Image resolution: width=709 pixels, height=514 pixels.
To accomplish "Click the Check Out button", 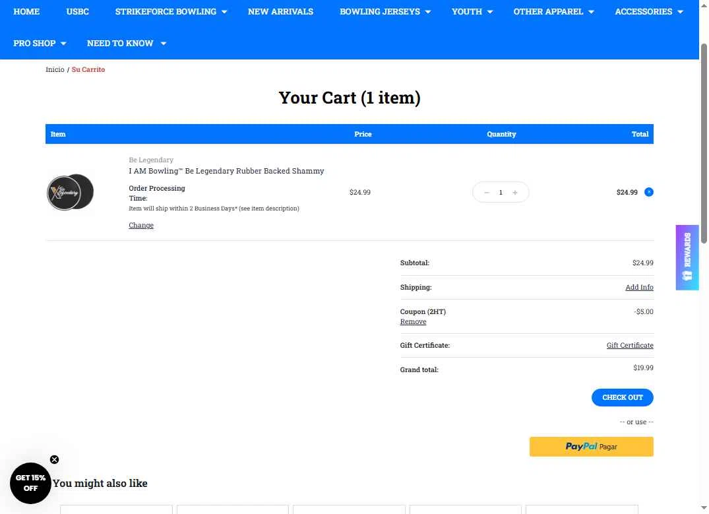I will [622, 397].
